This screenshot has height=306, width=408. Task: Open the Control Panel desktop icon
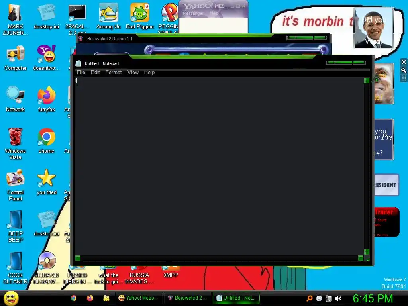point(16,185)
